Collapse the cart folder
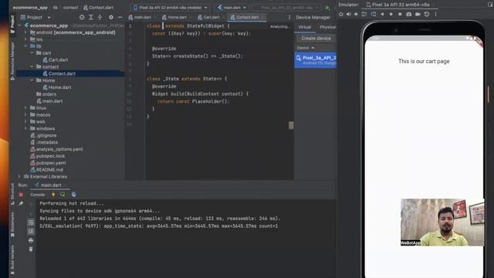Screen dimensions: 494x278 (32, 53)
